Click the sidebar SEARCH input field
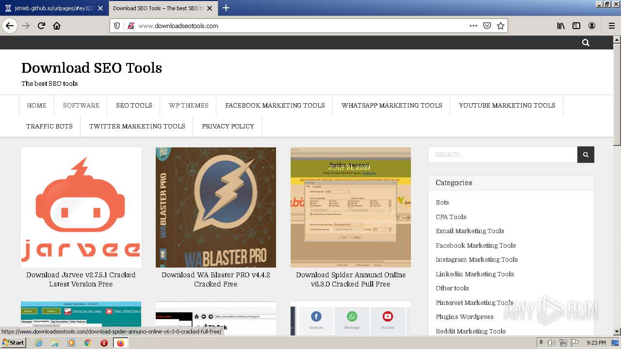This screenshot has width=621, height=349. [503, 155]
